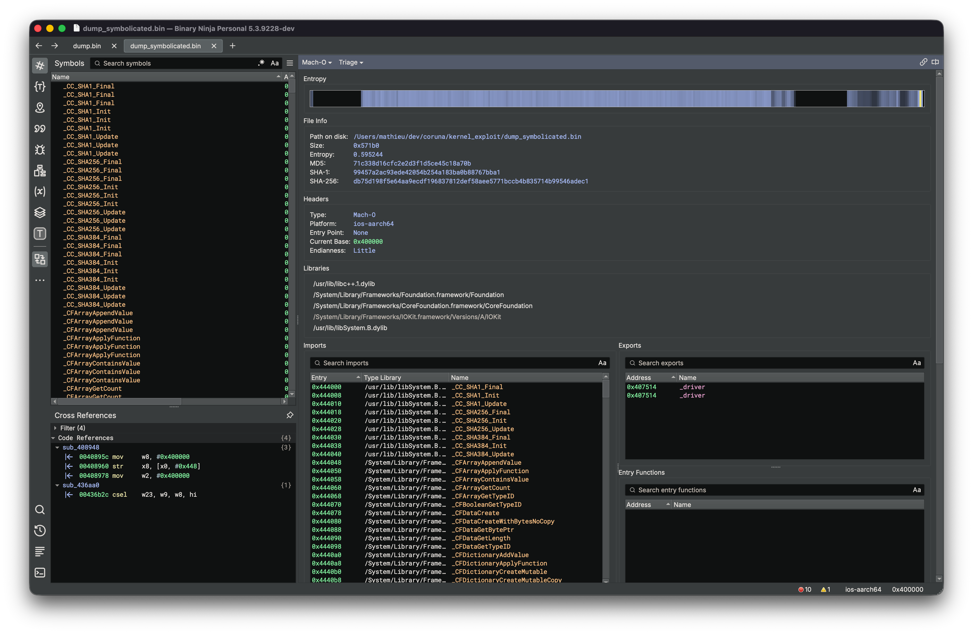Click the add new tab plus button
Screen dimensions: 973x634
pyautogui.click(x=233, y=46)
